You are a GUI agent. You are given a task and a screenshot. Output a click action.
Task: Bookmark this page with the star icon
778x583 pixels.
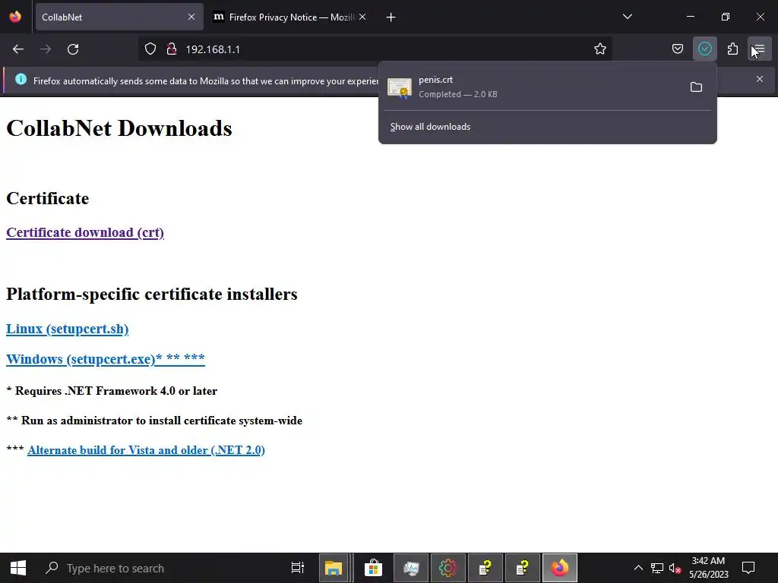600,49
